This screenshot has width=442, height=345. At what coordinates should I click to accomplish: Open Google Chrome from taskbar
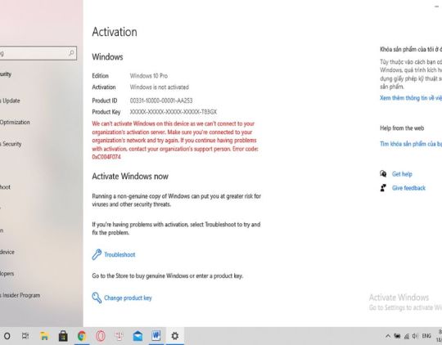pos(82,336)
